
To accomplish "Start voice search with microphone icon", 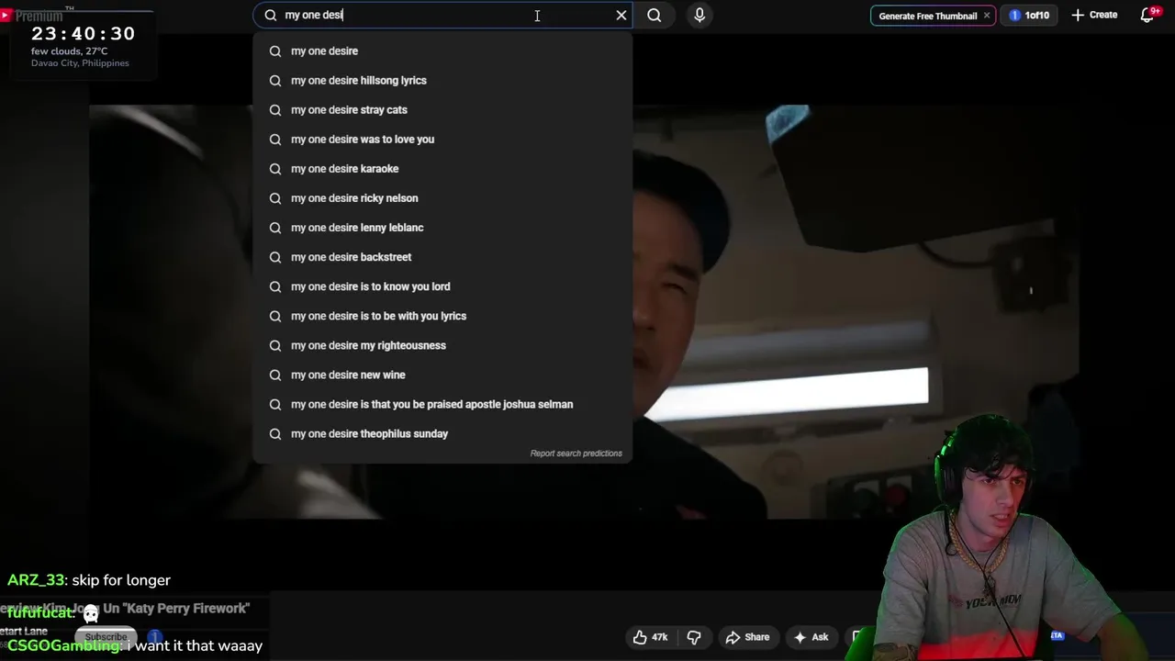I will 699,15.
